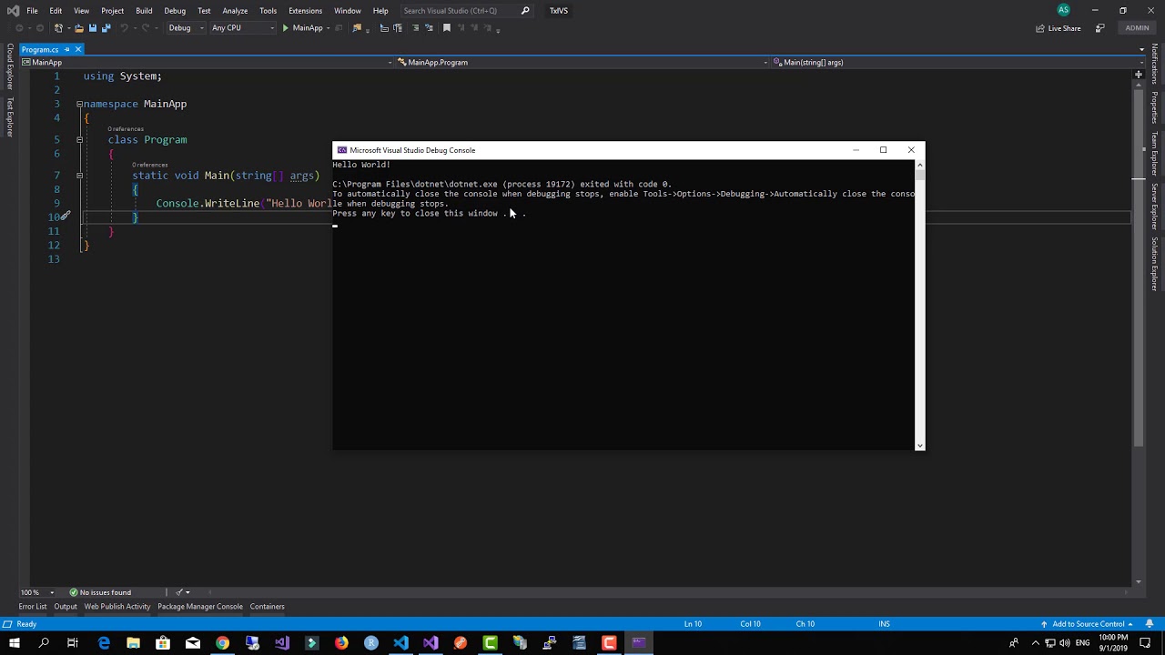Open Visual Studio Code from the taskbar

click(400, 643)
